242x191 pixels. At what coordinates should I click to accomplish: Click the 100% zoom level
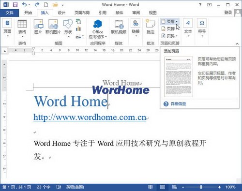pyautogui.click(x=230, y=187)
